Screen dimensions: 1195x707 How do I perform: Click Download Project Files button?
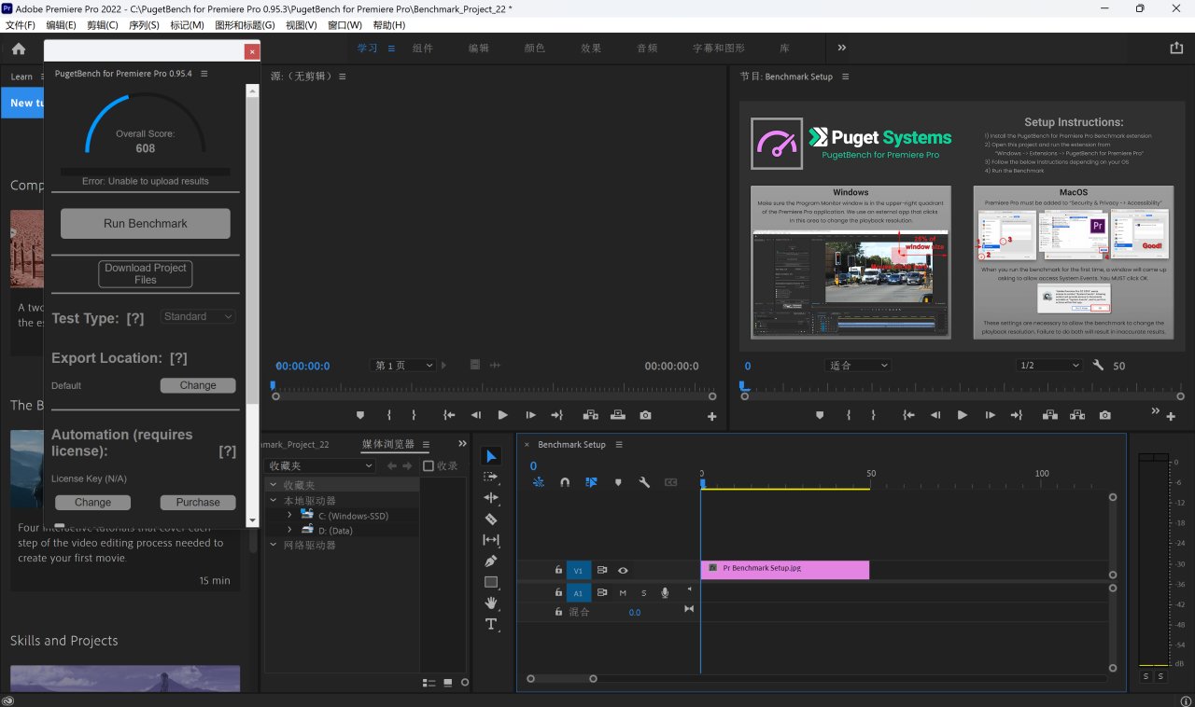(146, 273)
